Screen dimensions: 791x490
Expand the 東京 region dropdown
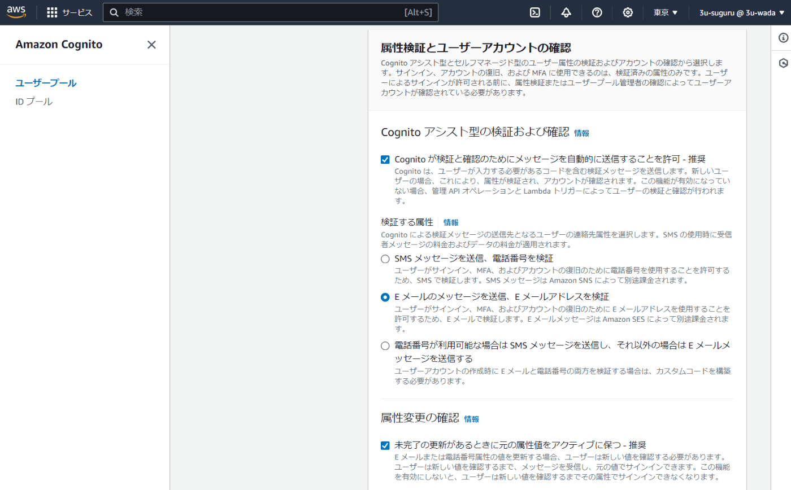(x=666, y=12)
